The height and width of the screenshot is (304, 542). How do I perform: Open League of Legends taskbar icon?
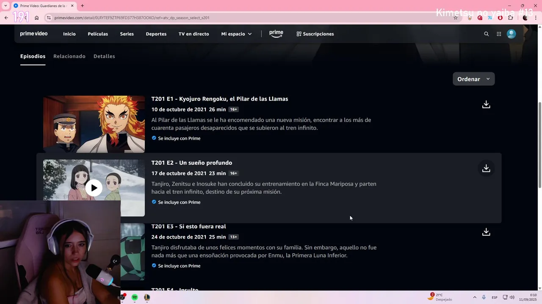pyautogui.click(x=147, y=297)
